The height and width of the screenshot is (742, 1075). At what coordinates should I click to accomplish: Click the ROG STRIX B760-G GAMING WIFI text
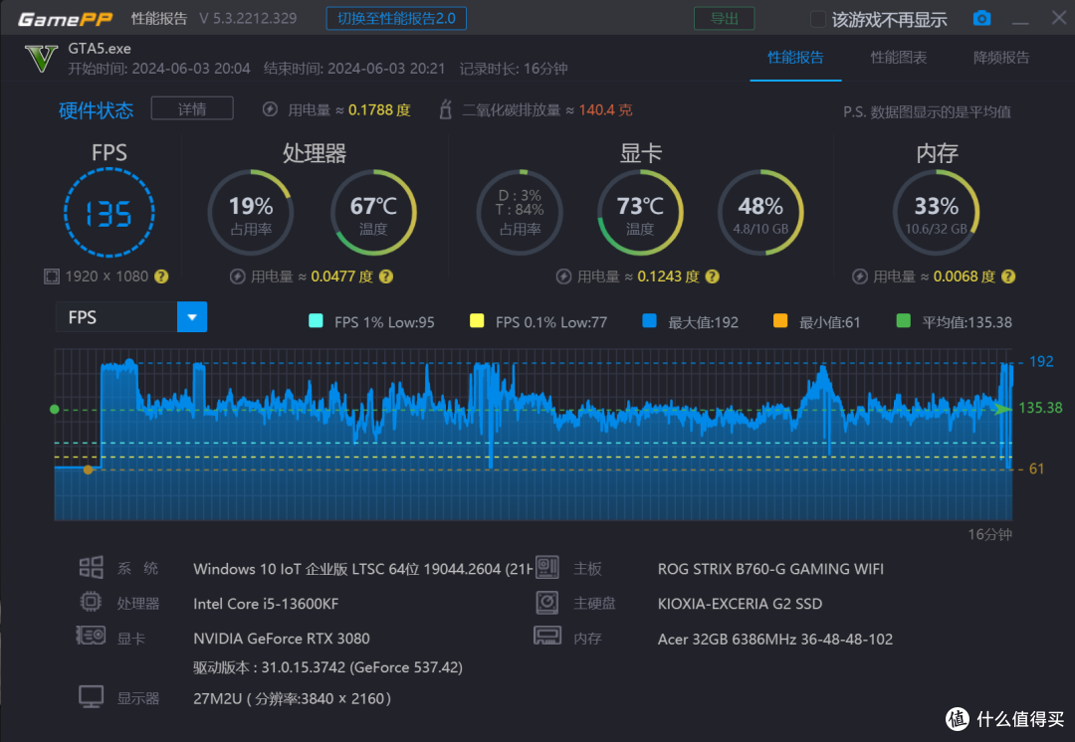tap(770, 569)
